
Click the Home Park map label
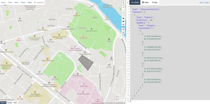coord(77,15)
